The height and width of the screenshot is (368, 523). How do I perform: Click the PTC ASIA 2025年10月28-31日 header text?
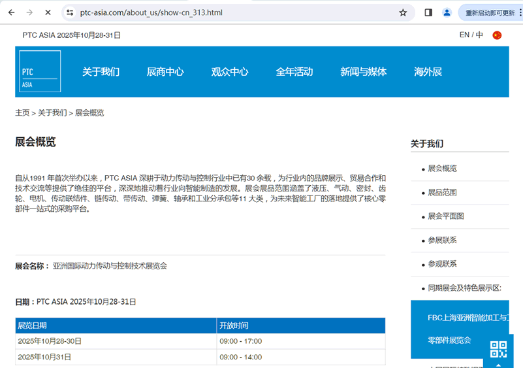pos(71,35)
